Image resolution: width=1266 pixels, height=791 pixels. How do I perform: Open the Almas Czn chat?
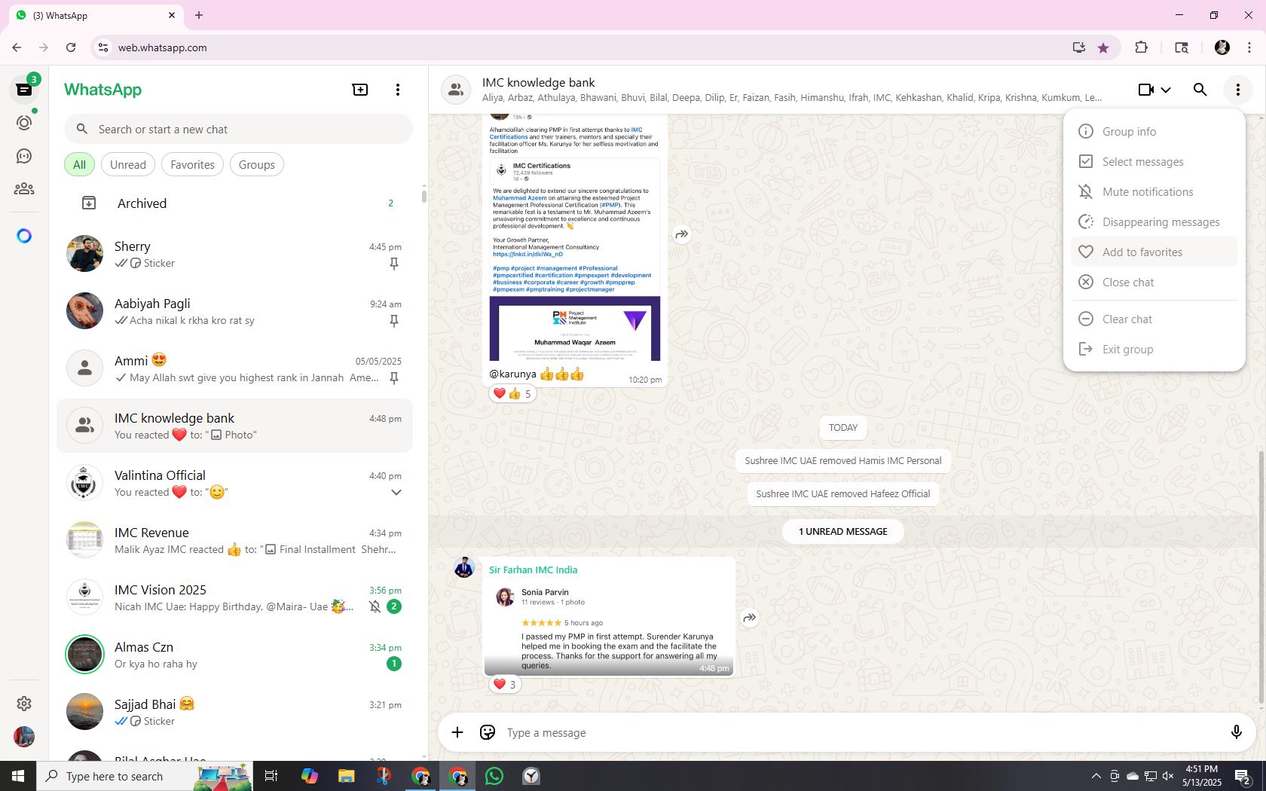[235, 655]
